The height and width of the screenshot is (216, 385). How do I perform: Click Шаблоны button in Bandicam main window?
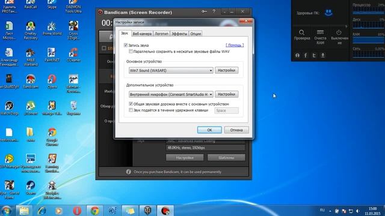coord(226,158)
